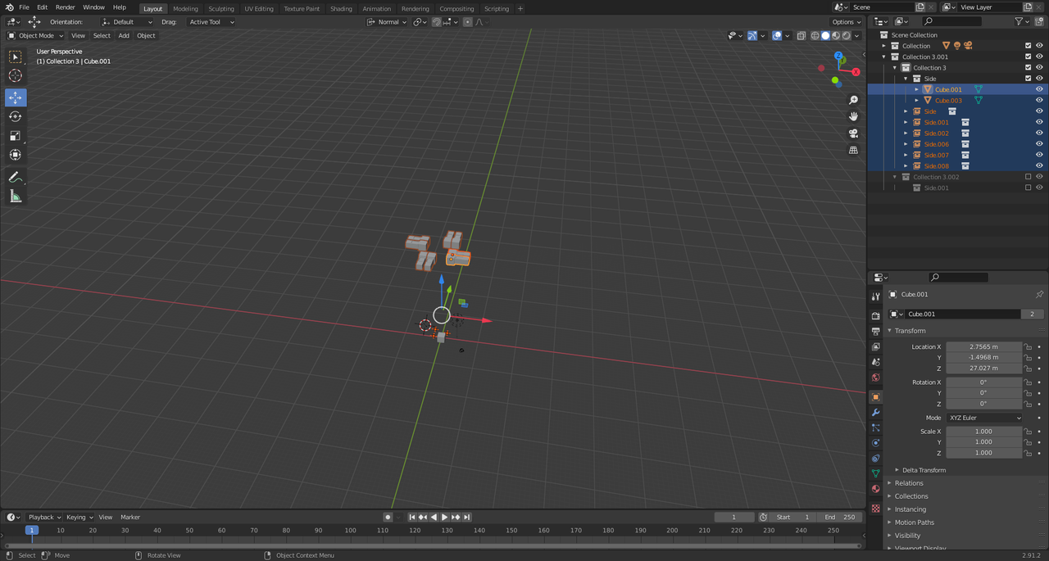Toggle snapping magnet in header
1049x561 pixels.
point(436,22)
